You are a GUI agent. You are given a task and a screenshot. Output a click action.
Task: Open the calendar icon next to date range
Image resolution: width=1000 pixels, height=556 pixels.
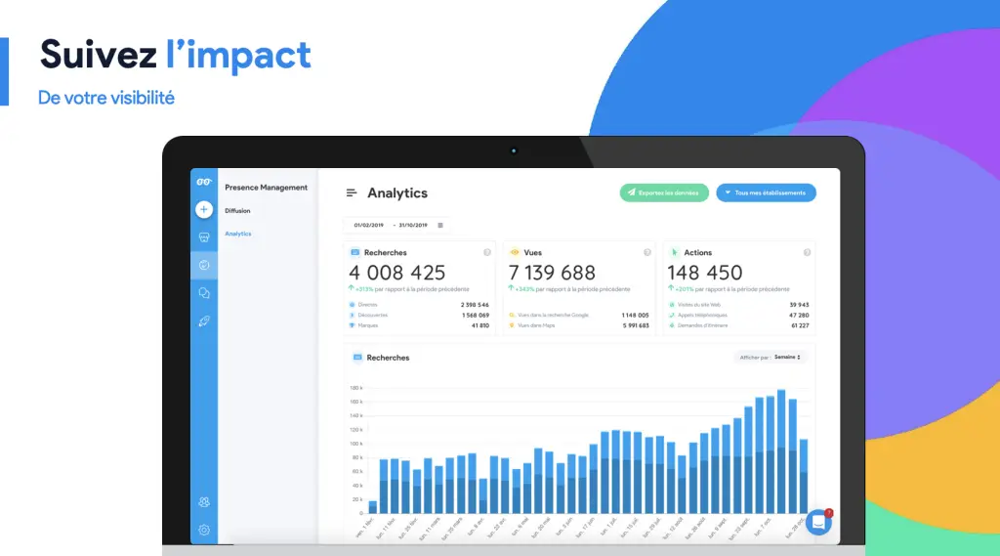[x=440, y=225]
